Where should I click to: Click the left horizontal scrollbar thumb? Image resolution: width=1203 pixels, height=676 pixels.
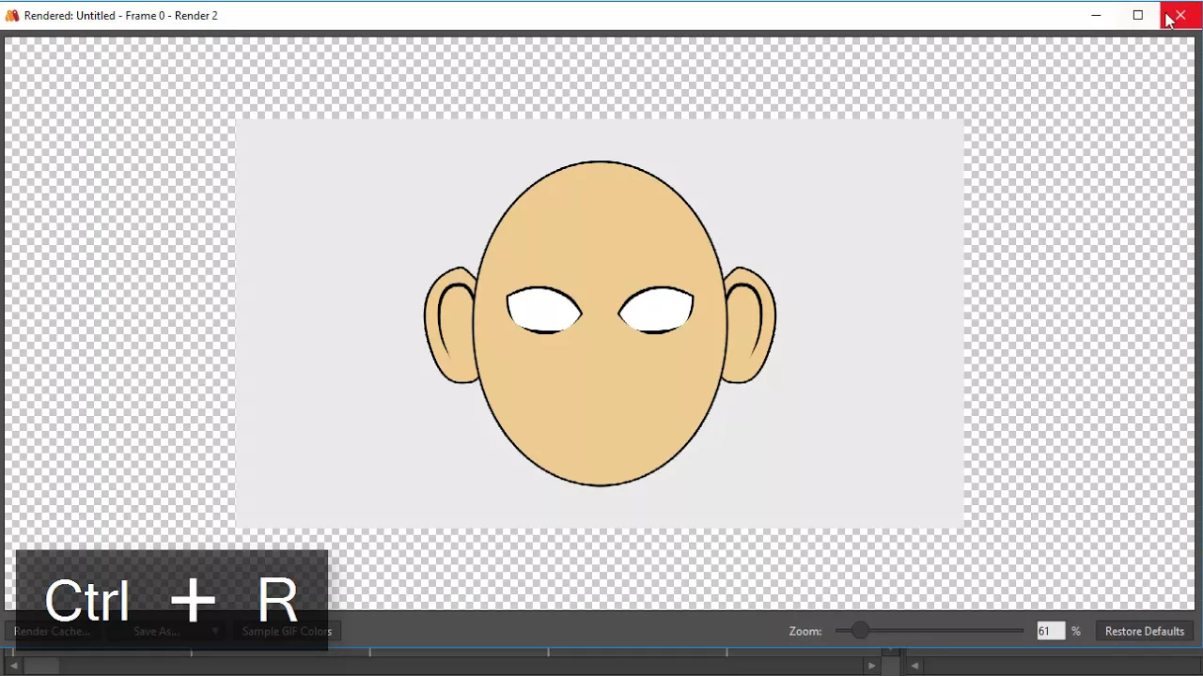point(40,666)
